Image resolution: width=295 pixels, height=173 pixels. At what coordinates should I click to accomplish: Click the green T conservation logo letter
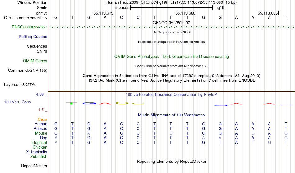click(x=71, y=103)
